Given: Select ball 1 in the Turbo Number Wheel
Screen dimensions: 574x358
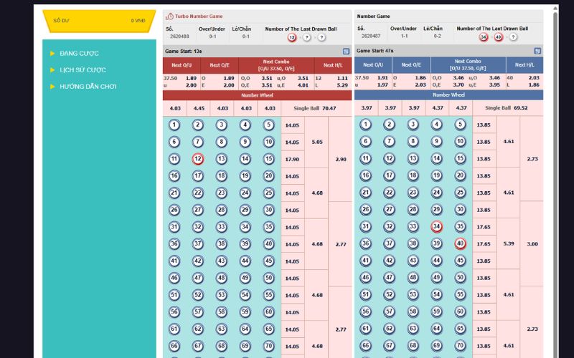Looking at the screenshot, I should click(174, 125).
